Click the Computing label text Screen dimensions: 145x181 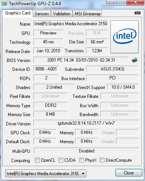coord(20,161)
